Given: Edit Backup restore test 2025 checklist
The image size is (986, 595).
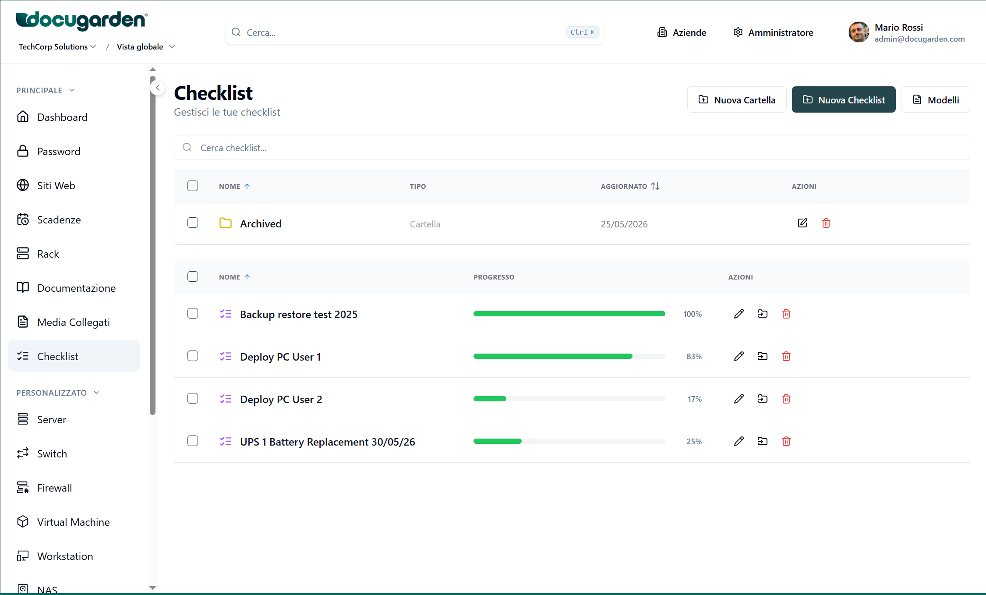Looking at the screenshot, I should (x=739, y=314).
